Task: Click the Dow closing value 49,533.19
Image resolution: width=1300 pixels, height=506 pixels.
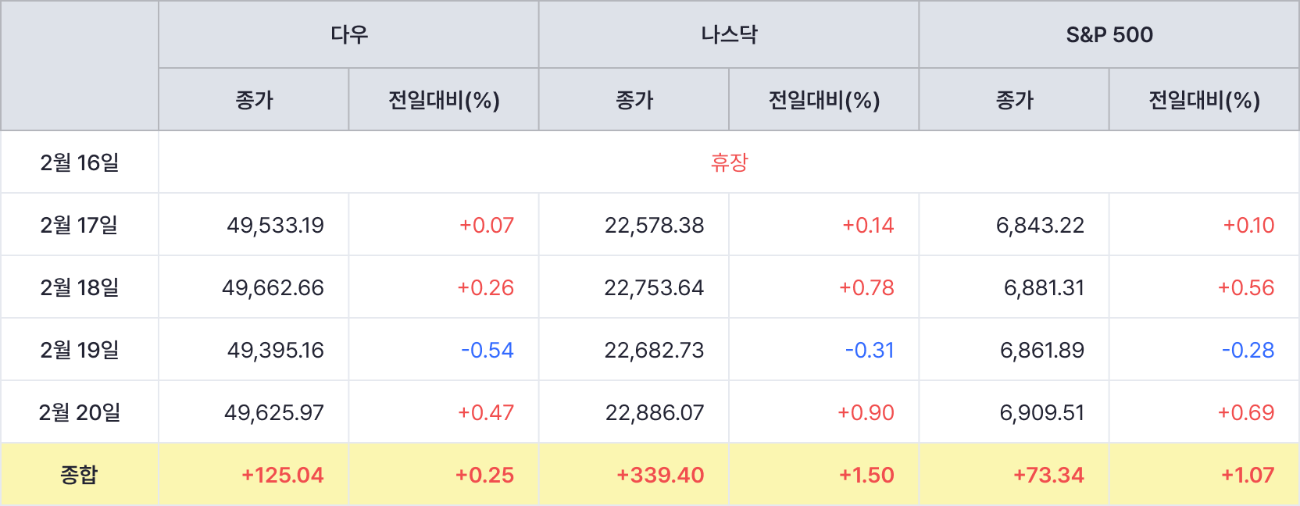Action: point(275,225)
